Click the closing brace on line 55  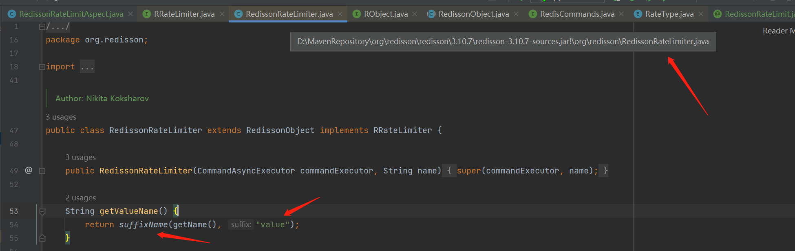point(68,238)
